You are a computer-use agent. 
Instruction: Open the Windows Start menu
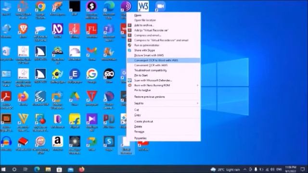coord(3,169)
